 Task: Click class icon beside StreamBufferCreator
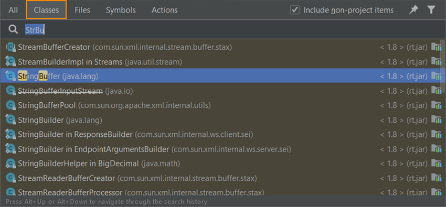pos(11,47)
